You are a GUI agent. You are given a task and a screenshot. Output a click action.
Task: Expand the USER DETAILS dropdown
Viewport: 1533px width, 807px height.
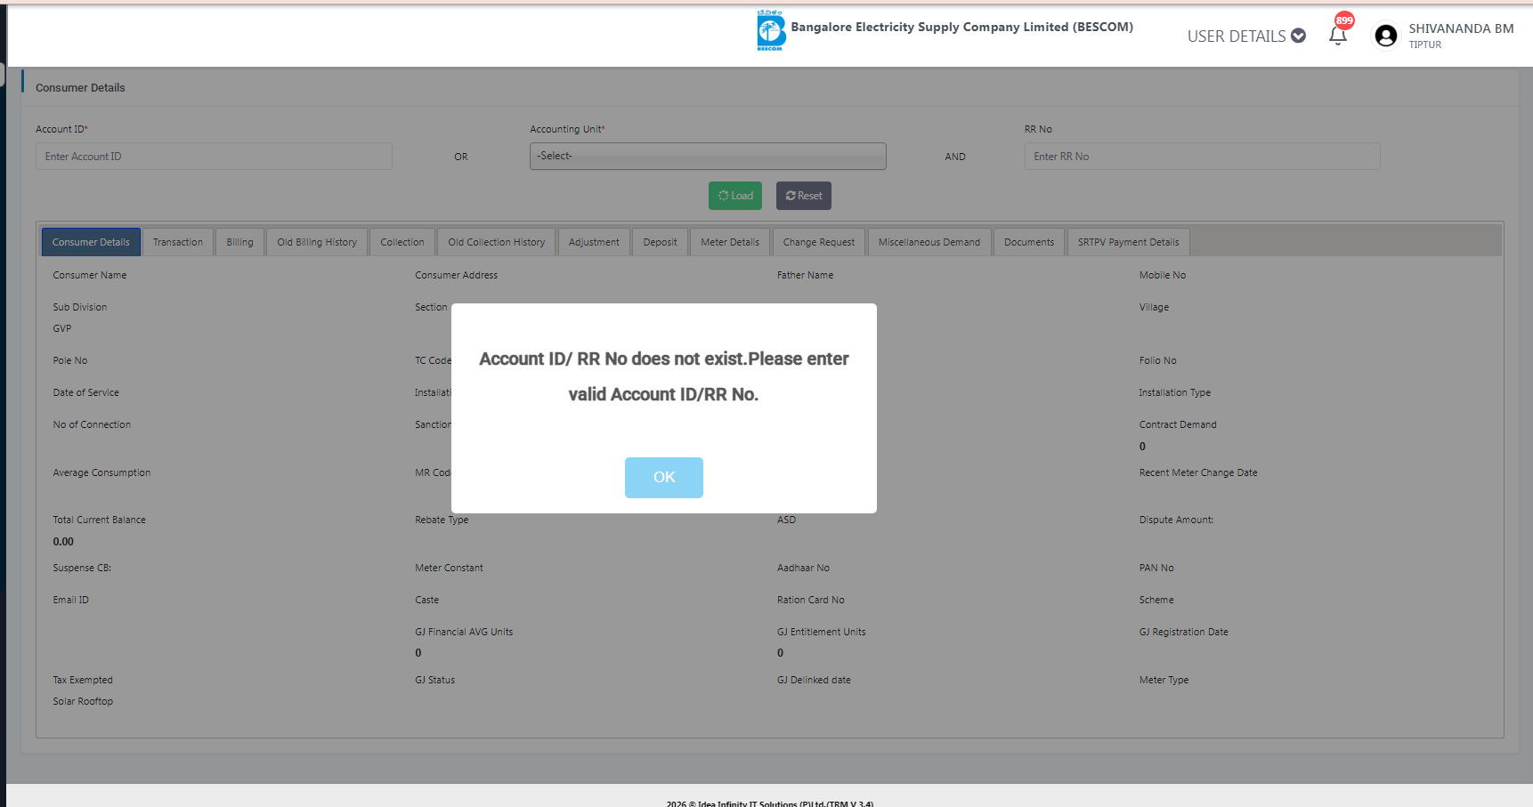[1246, 36]
